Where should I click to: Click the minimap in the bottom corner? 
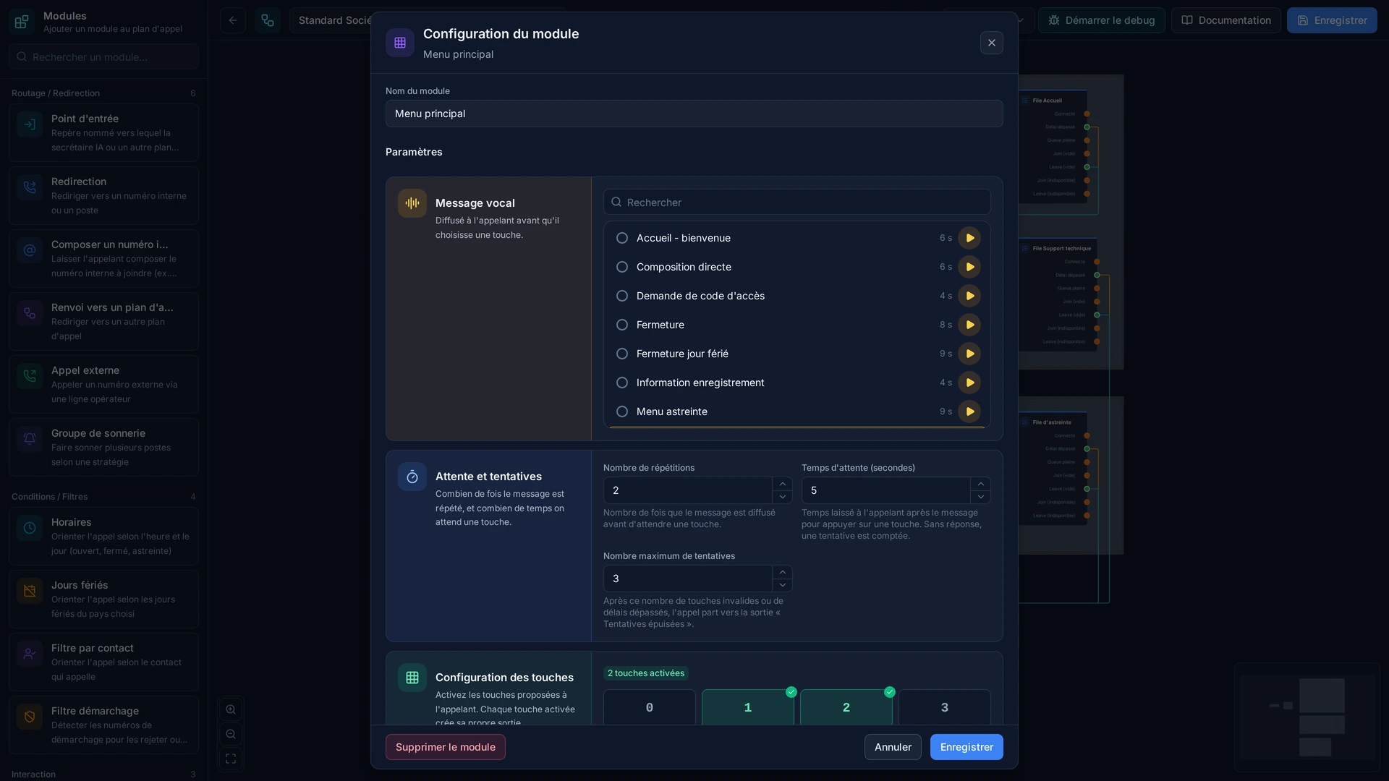(1307, 717)
